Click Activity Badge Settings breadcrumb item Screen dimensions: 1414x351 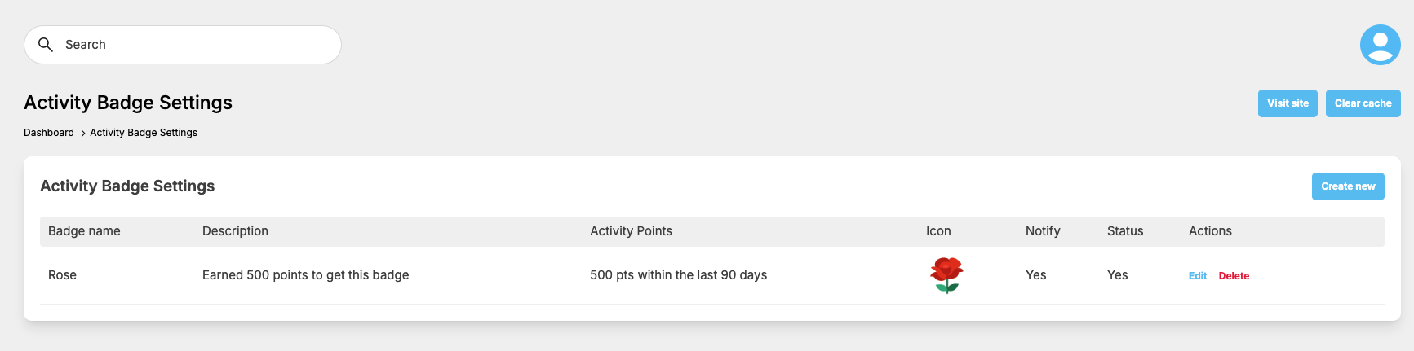point(144,133)
